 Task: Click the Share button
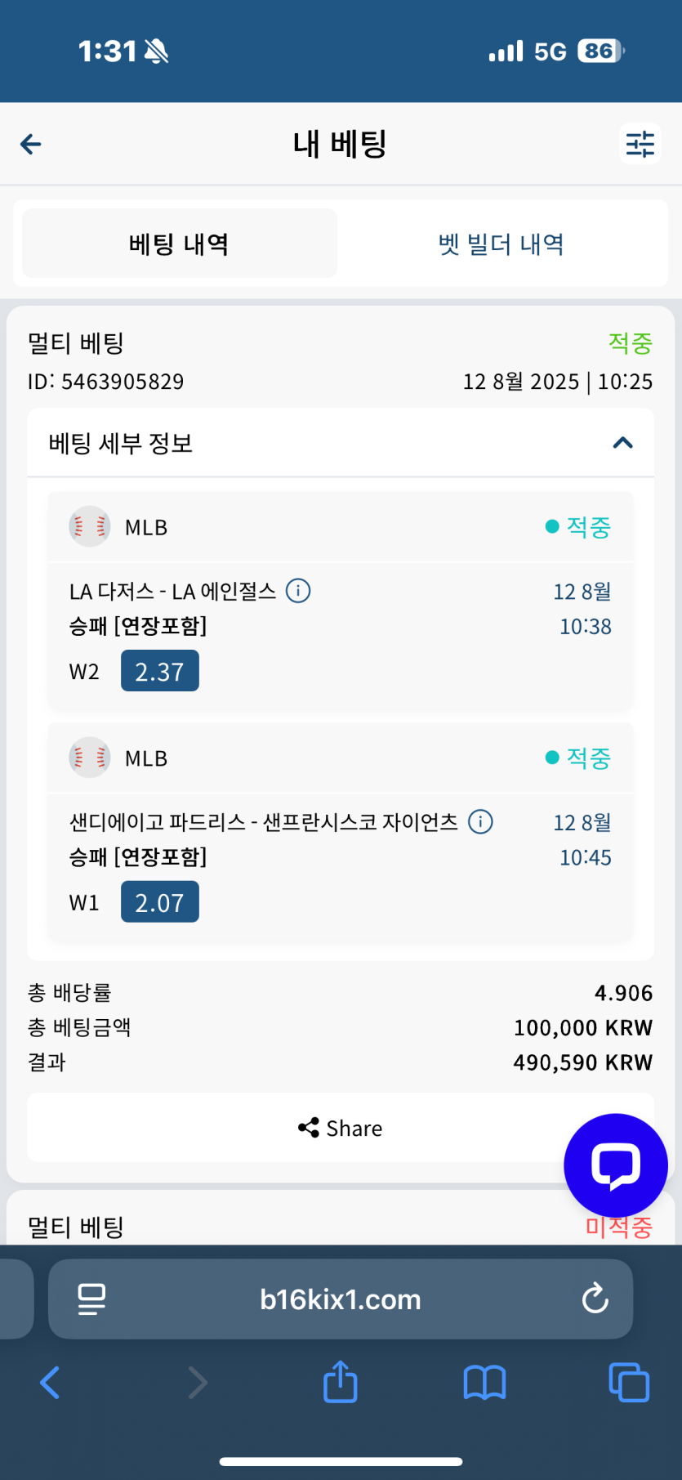point(341,1128)
